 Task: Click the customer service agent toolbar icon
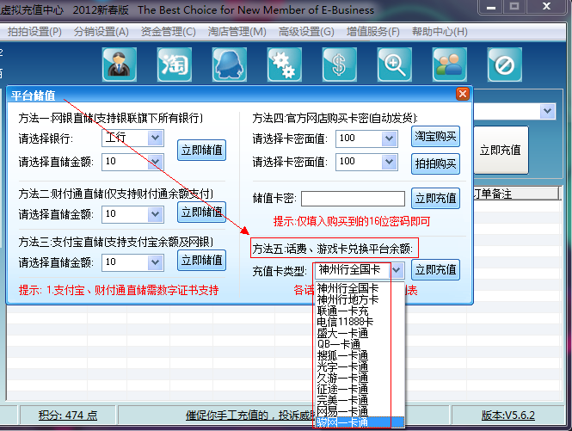click(120, 64)
